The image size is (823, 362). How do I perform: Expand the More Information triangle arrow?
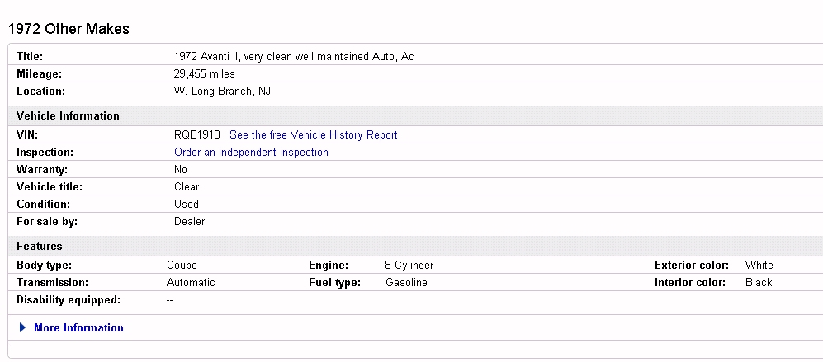pos(22,328)
